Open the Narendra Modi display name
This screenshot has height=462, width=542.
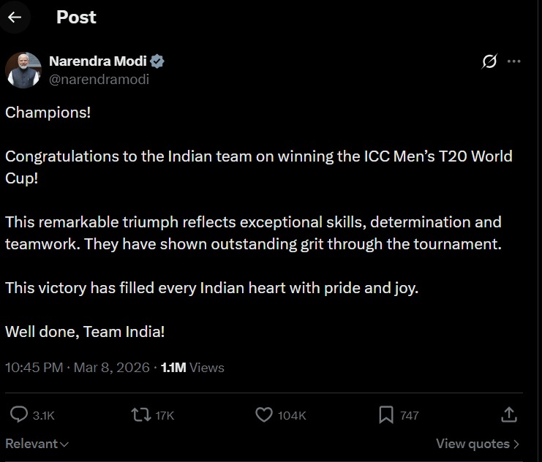(x=97, y=61)
